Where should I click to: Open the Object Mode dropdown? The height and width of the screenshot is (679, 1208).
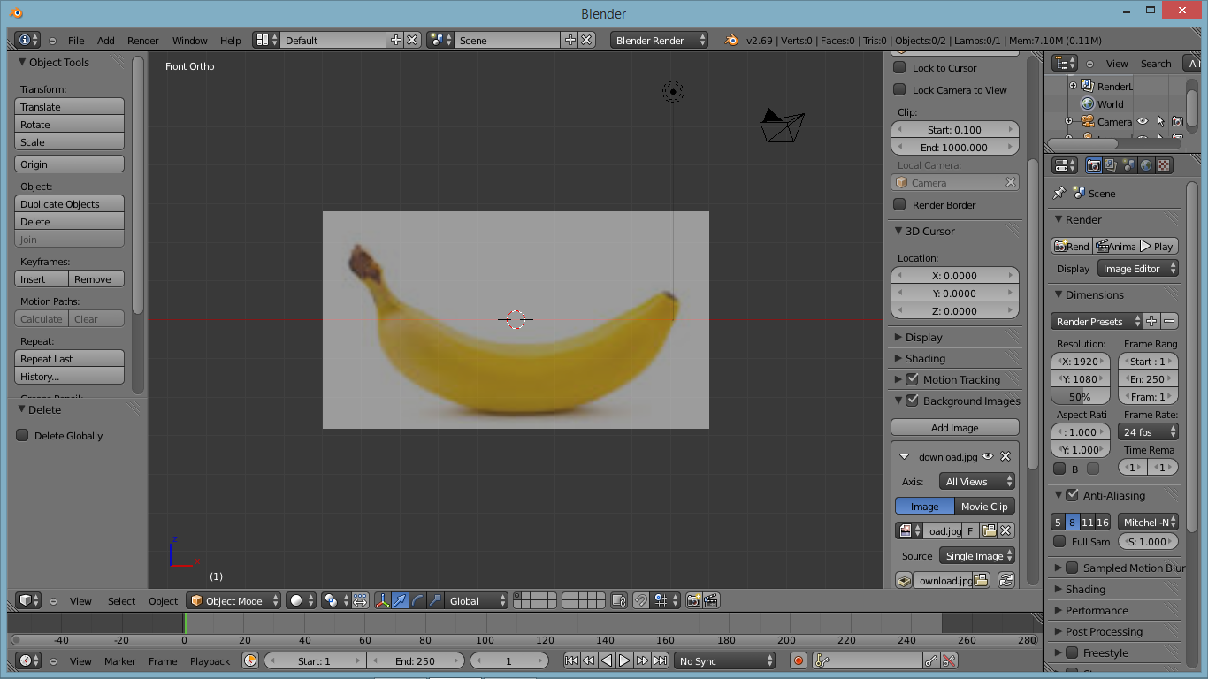[233, 600]
